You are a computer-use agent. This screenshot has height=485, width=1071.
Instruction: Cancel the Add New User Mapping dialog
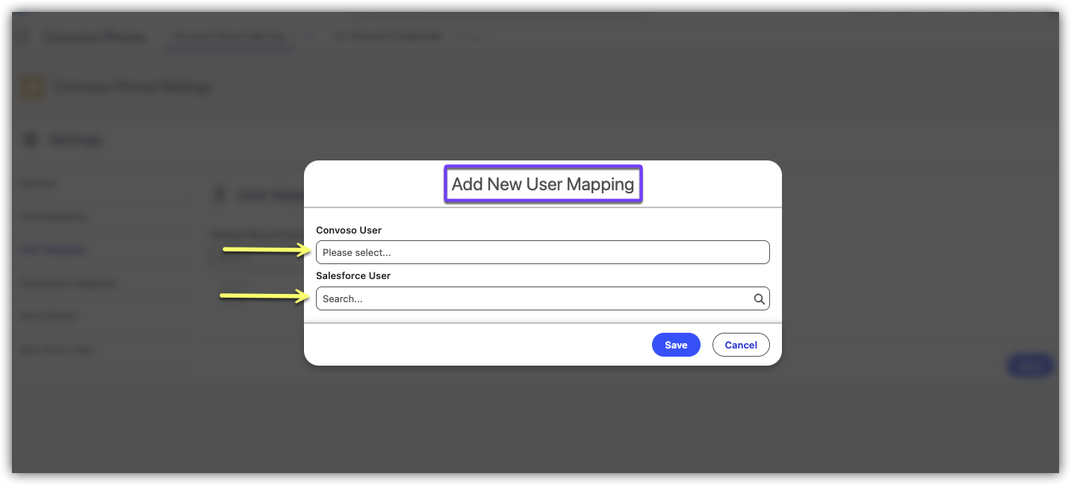point(740,345)
